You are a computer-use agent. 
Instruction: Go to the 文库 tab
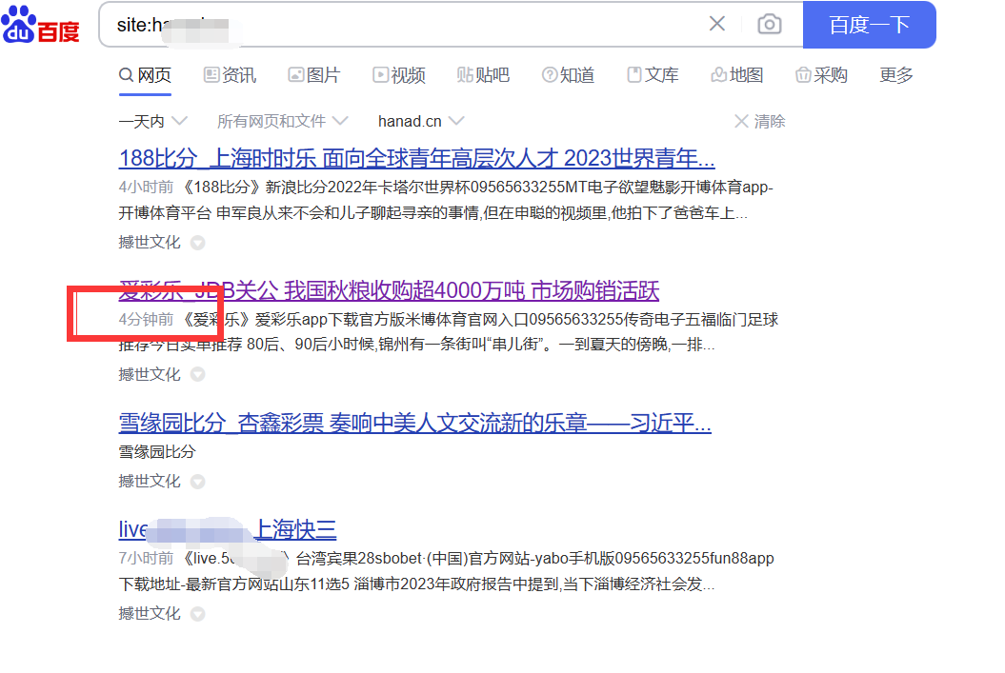tap(653, 75)
